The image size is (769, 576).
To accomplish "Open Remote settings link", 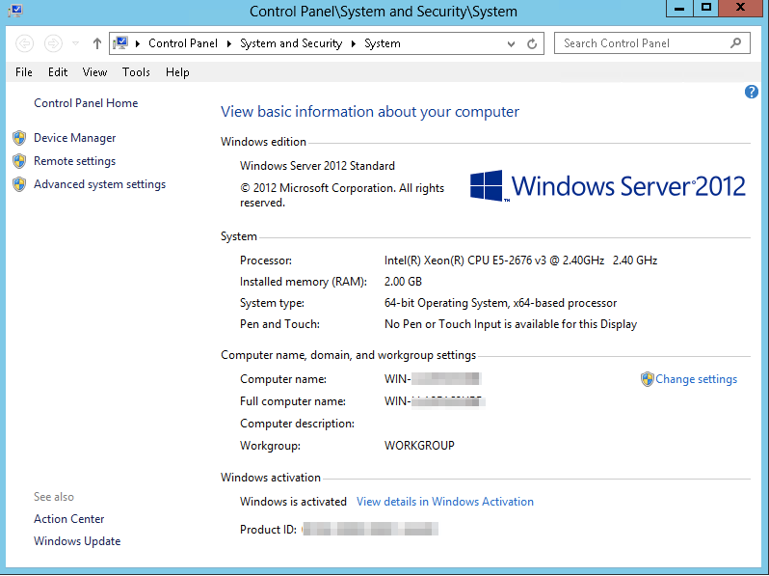I will click(x=74, y=161).
